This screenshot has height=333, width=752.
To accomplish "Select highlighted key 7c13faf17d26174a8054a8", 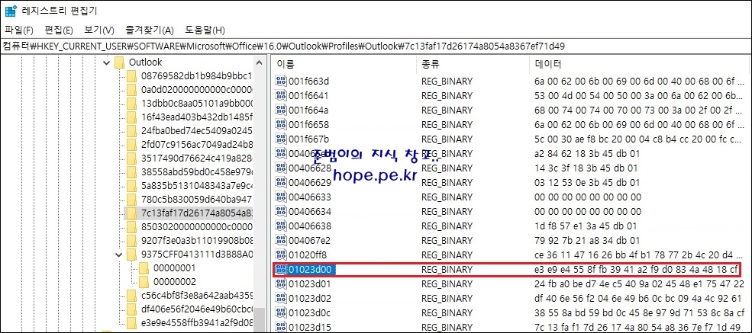I will click(197, 213).
